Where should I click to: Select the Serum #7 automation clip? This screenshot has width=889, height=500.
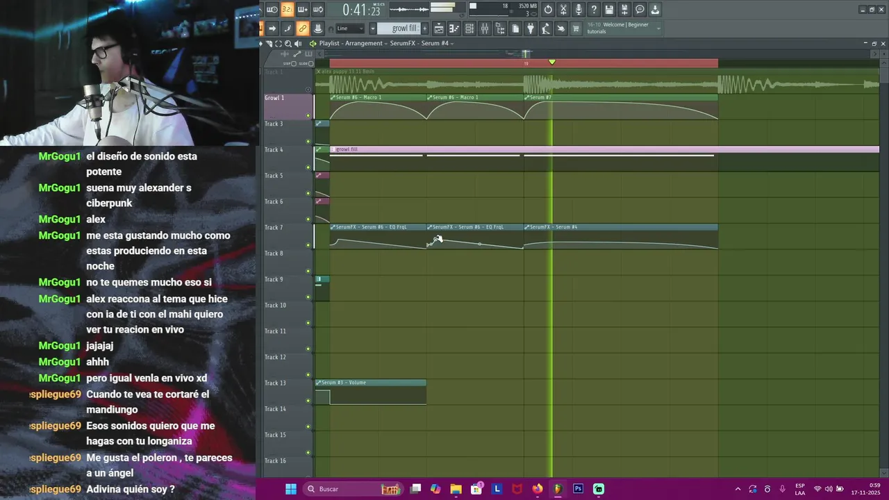pyautogui.click(x=620, y=107)
